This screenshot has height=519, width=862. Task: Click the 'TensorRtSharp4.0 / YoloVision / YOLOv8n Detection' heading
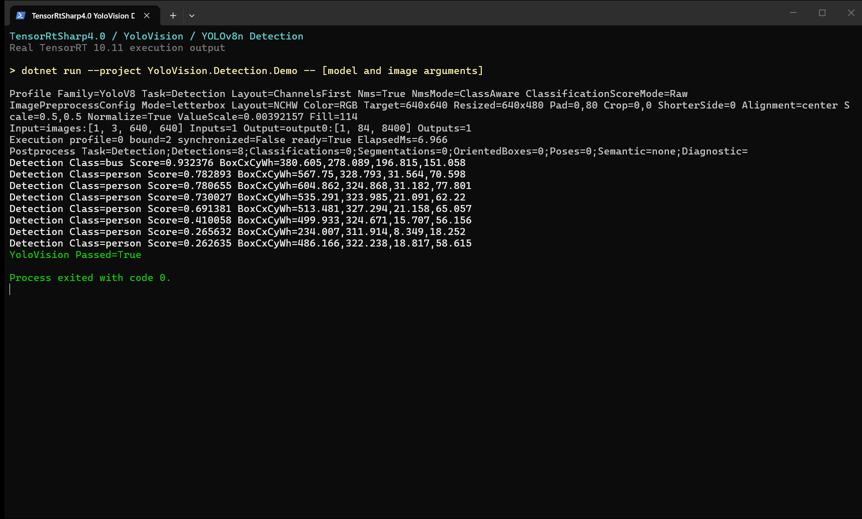pyautogui.click(x=156, y=36)
